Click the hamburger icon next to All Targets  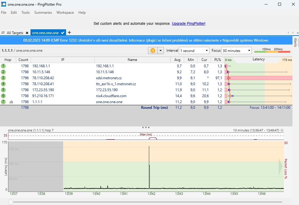(3, 33)
